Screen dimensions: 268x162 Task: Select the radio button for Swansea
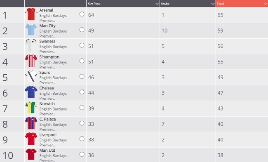[x=82, y=45]
